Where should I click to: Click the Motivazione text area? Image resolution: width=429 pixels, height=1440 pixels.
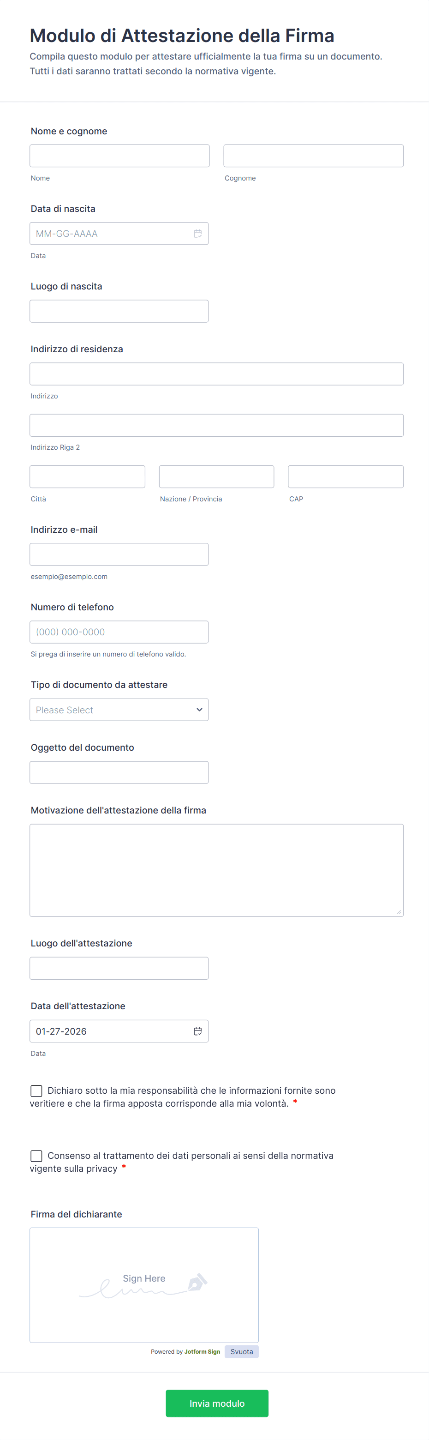point(216,870)
